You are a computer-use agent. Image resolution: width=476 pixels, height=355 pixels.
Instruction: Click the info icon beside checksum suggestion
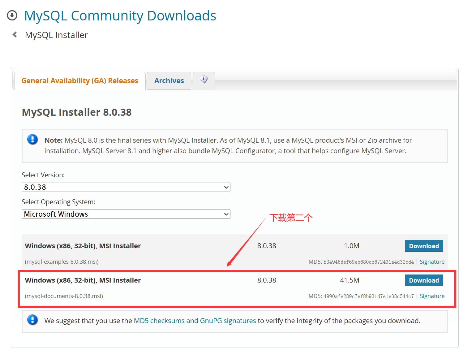coord(32,320)
